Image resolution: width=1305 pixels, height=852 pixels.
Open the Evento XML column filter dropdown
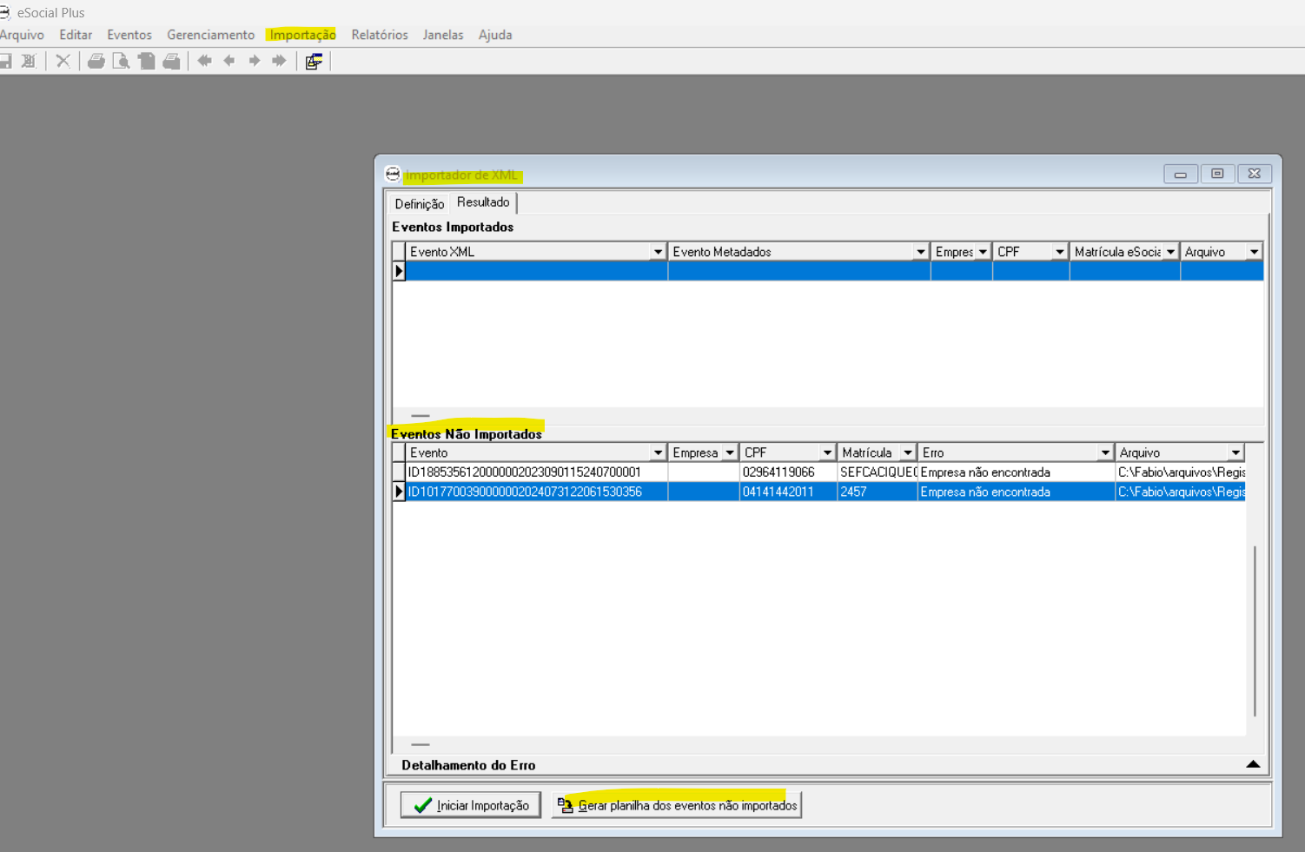(x=658, y=252)
